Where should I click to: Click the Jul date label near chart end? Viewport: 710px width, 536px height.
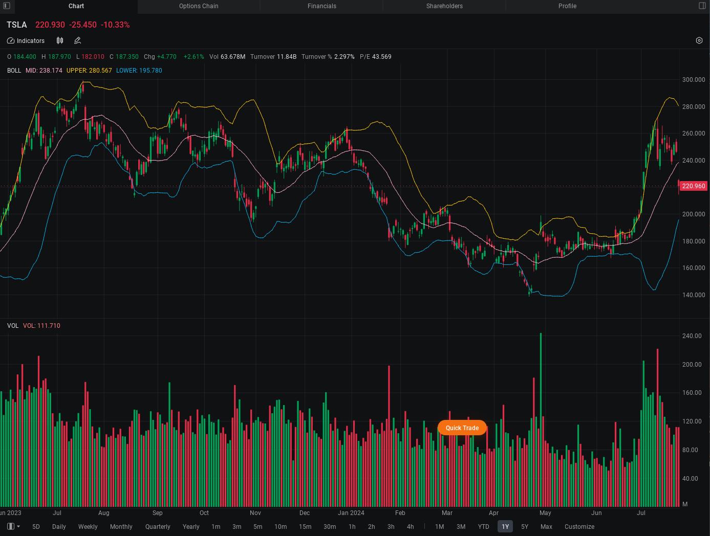click(x=641, y=512)
